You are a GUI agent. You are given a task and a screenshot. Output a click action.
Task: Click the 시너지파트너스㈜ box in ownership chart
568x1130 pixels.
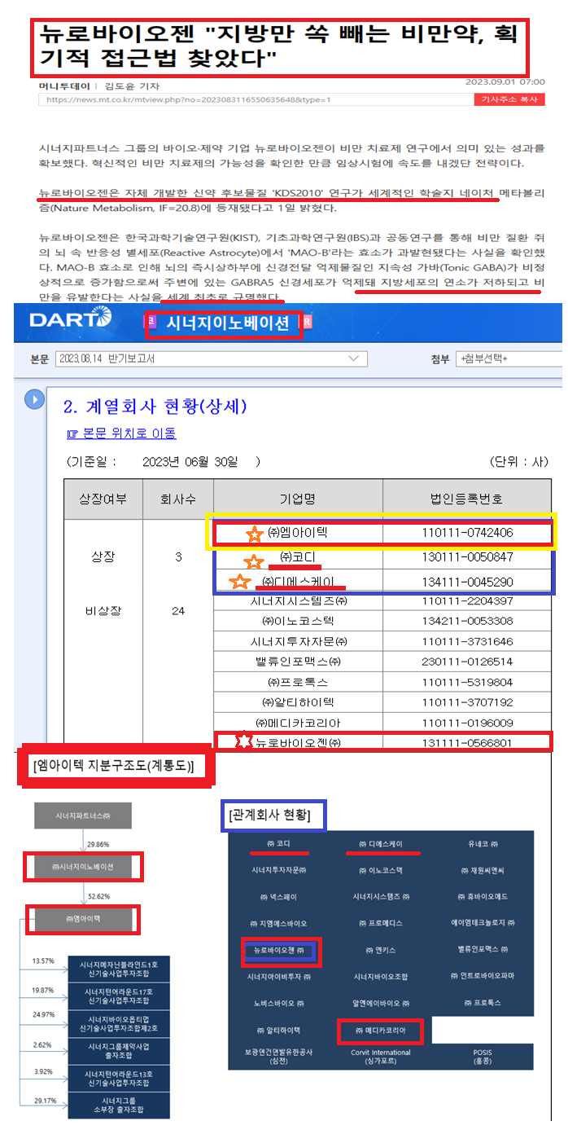pos(83,816)
